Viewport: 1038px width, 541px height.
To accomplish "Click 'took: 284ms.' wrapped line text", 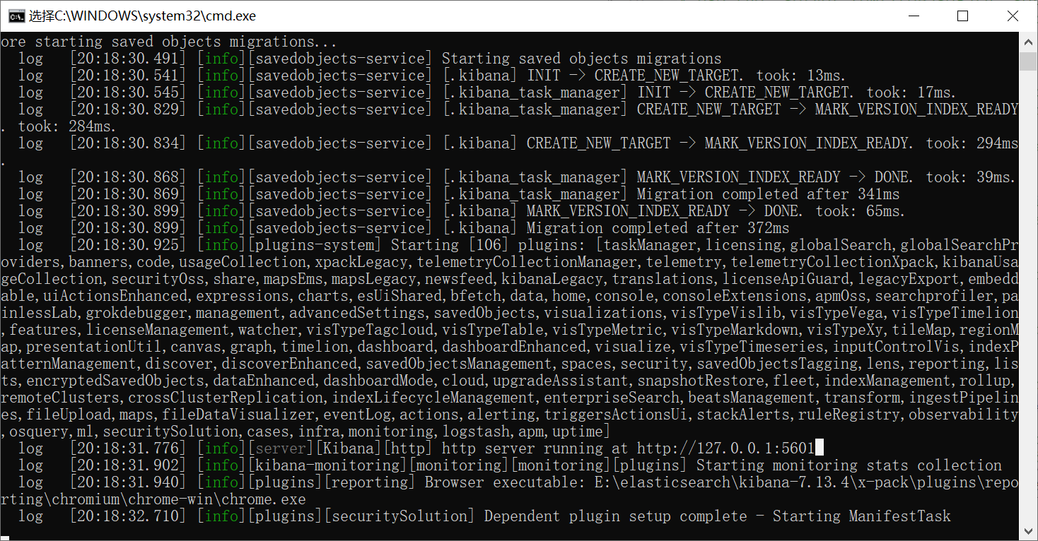I will [x=67, y=126].
